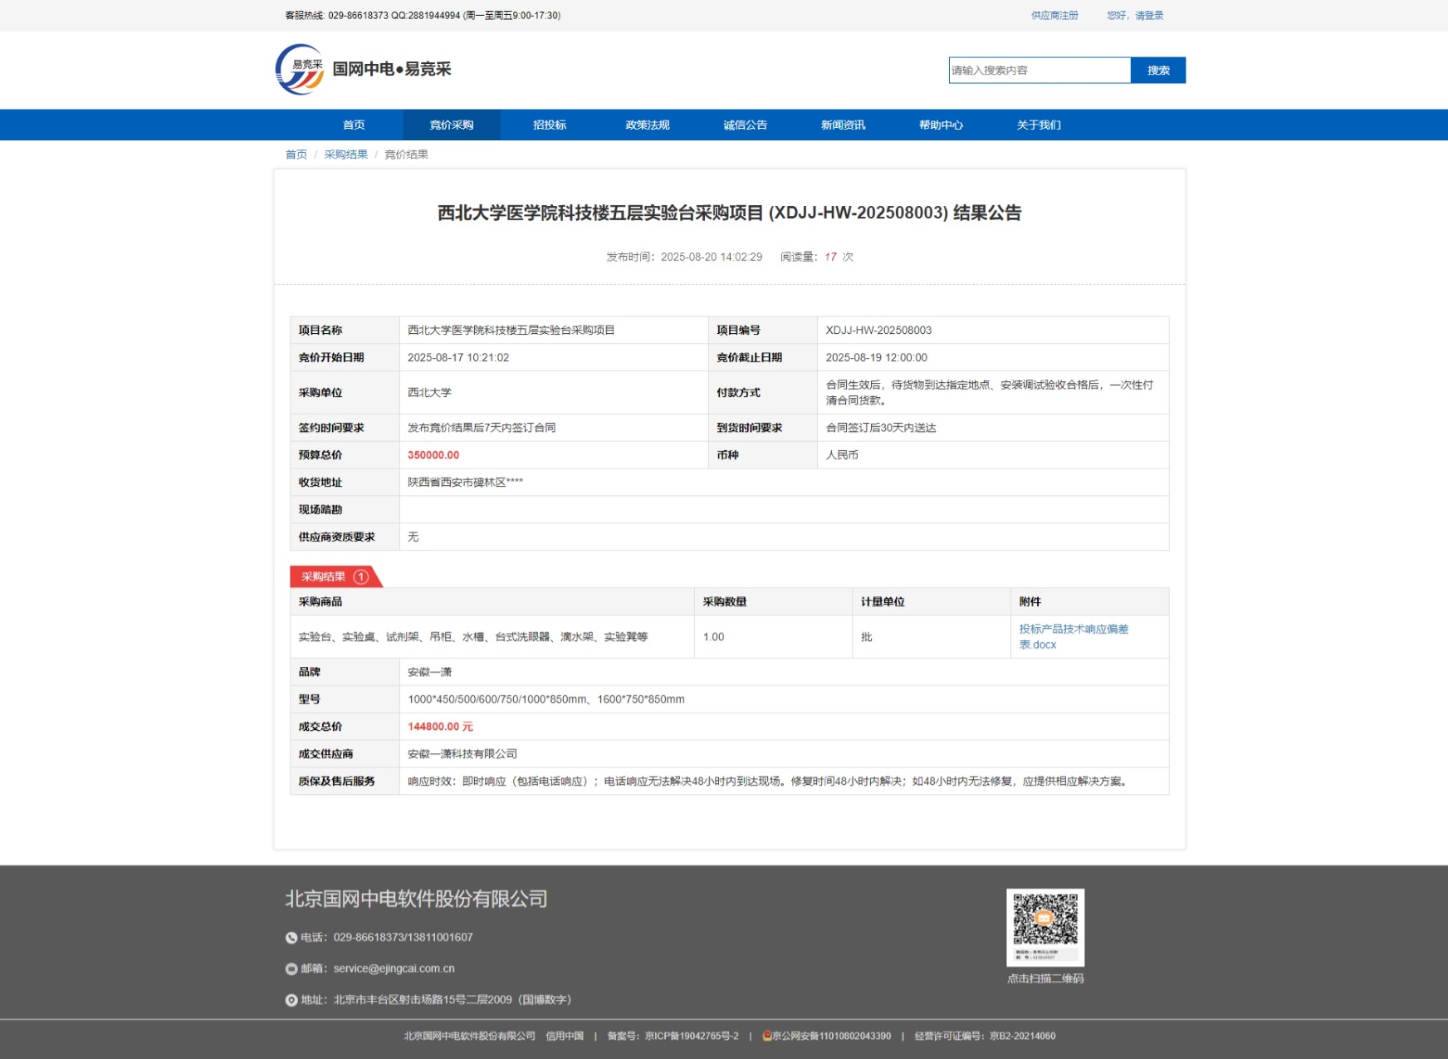Viewport: 1448px width, 1059px height.
Task: Select 诚信公告 from the navigation bar
Action: coord(746,125)
